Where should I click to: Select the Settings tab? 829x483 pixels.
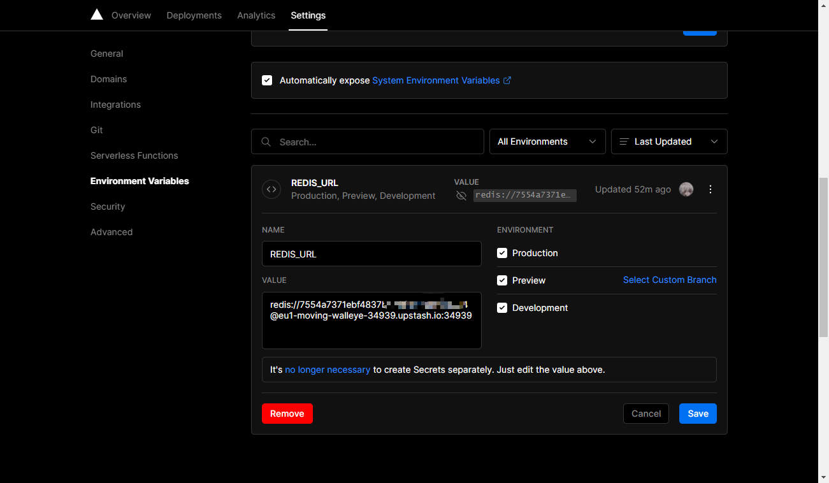pyautogui.click(x=308, y=15)
